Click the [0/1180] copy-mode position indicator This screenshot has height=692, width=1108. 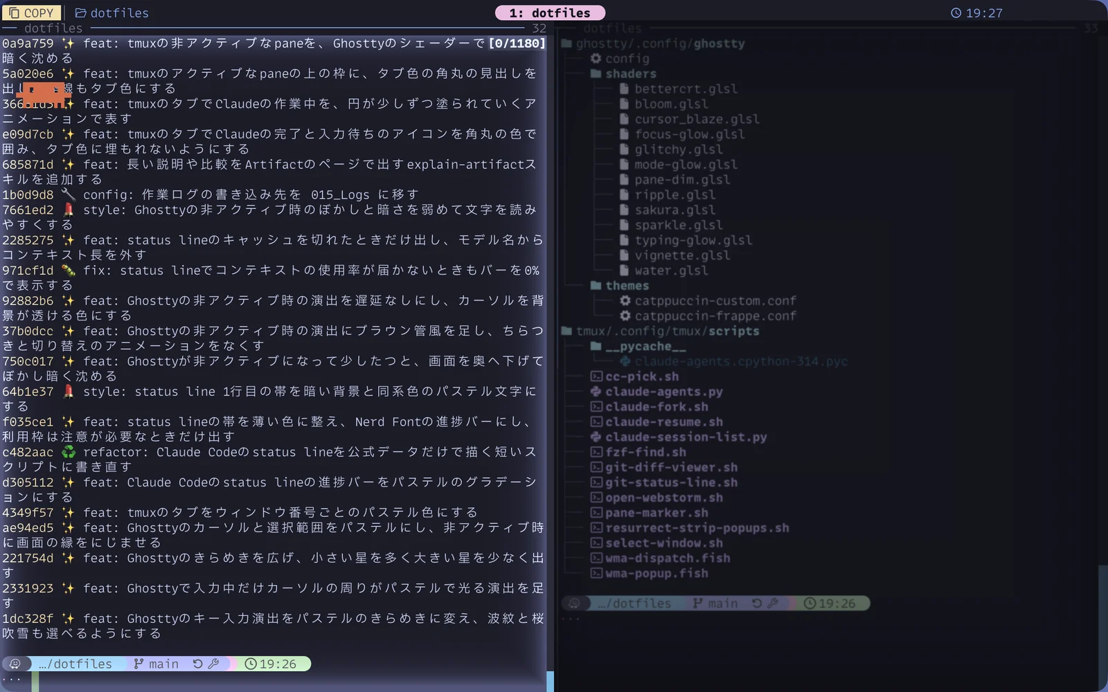(x=517, y=43)
